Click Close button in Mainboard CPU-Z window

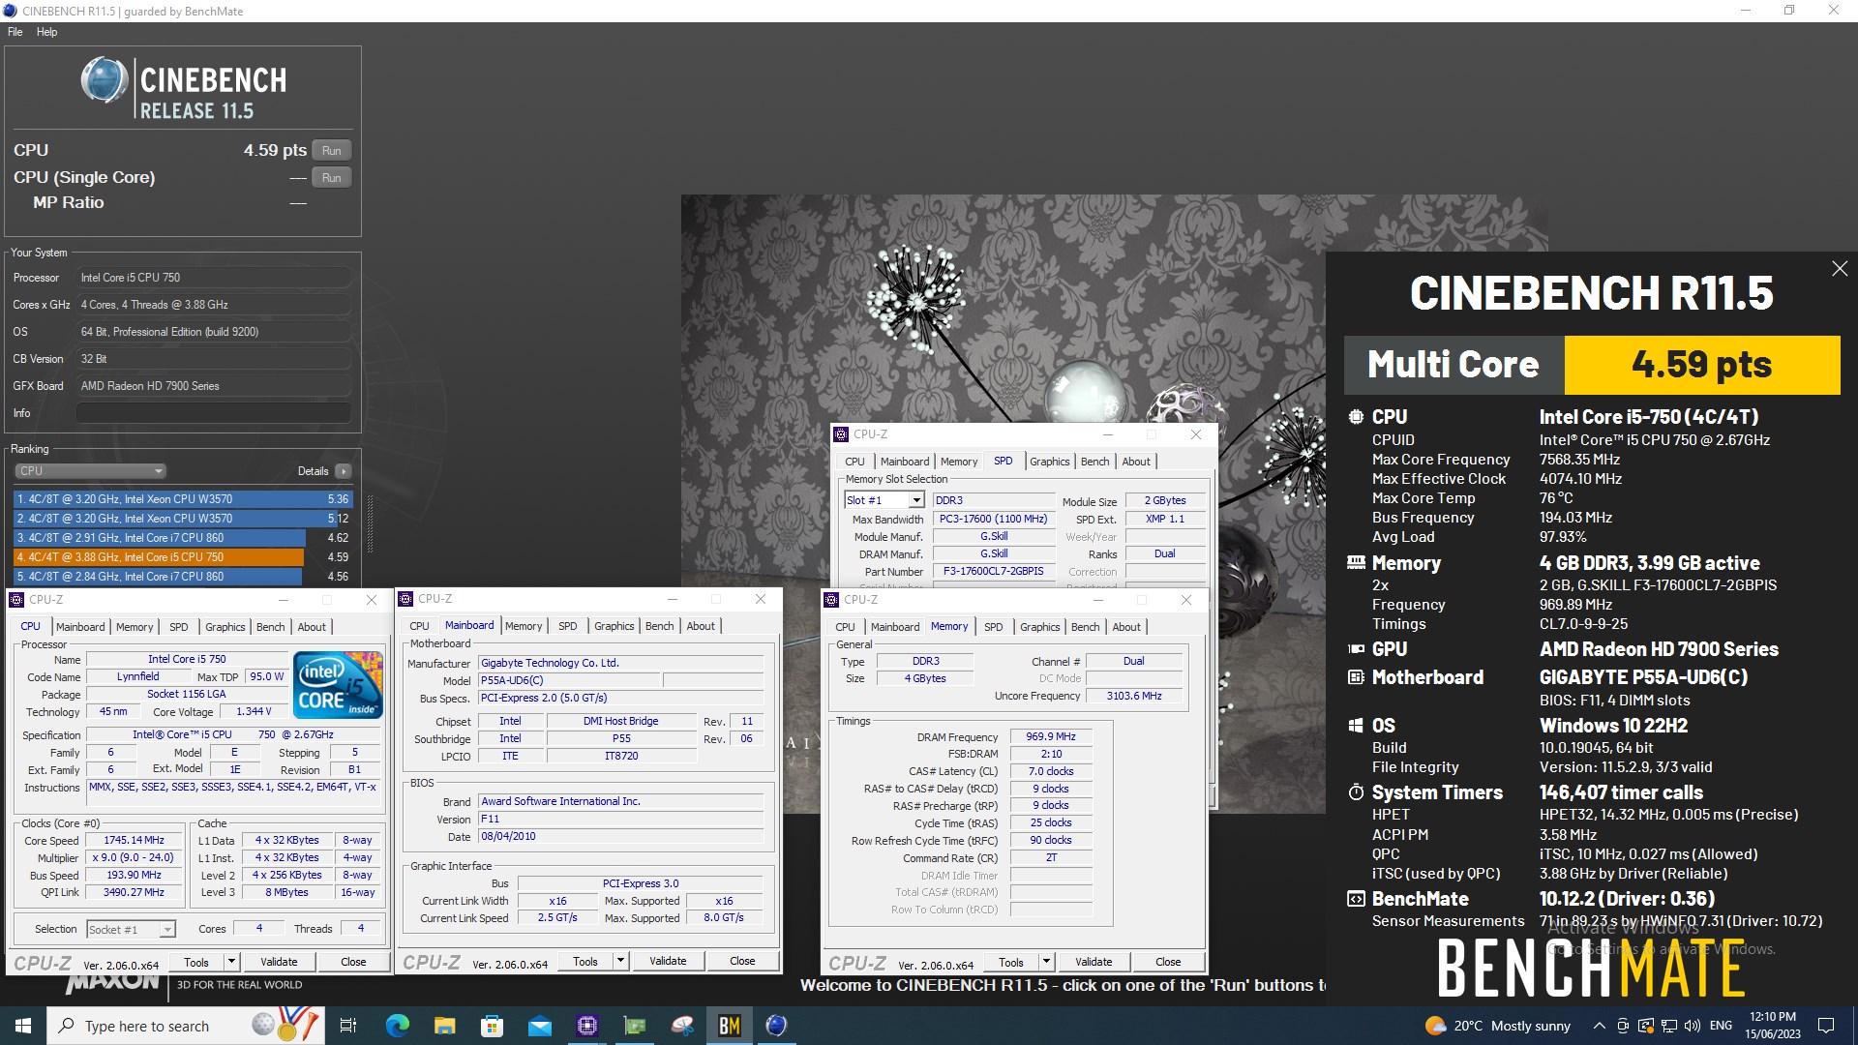click(742, 961)
